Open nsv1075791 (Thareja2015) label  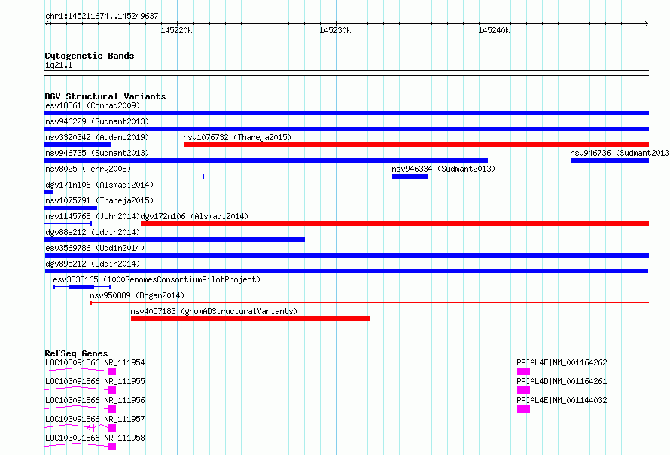click(x=99, y=200)
